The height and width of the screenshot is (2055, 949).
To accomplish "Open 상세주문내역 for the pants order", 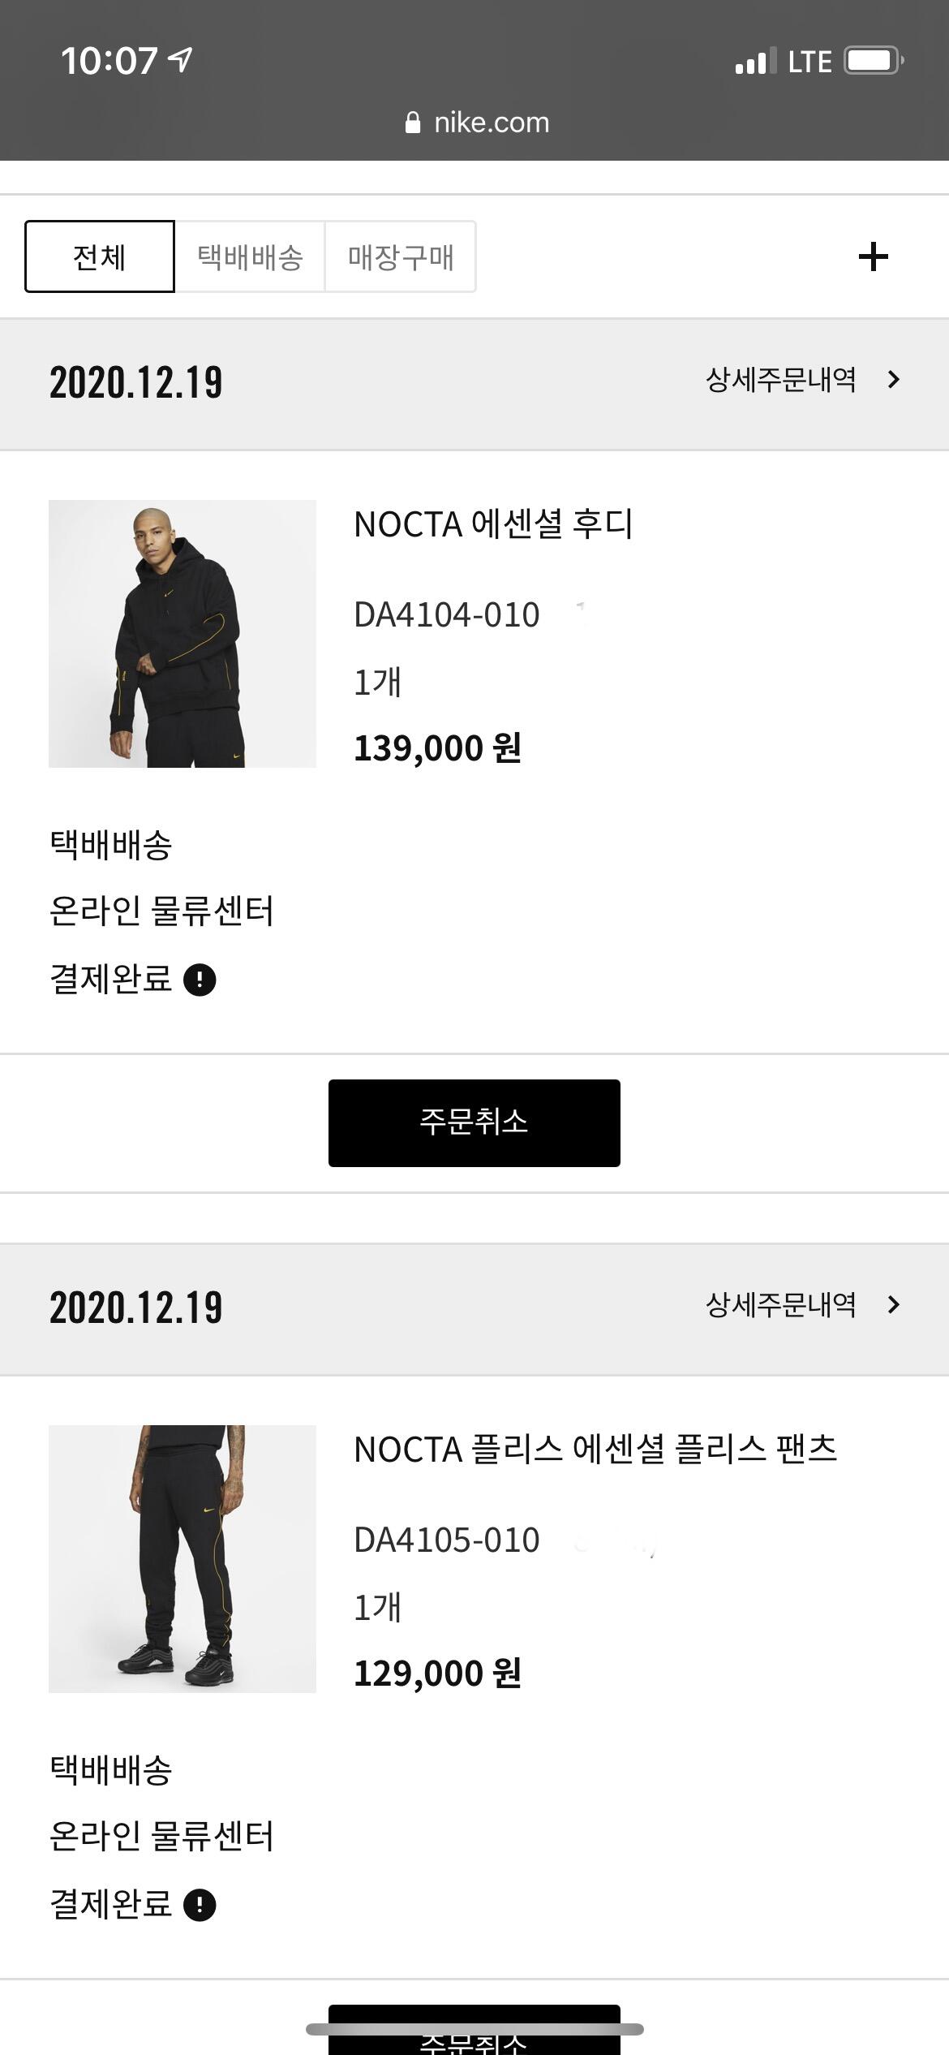I will 780,1305.
